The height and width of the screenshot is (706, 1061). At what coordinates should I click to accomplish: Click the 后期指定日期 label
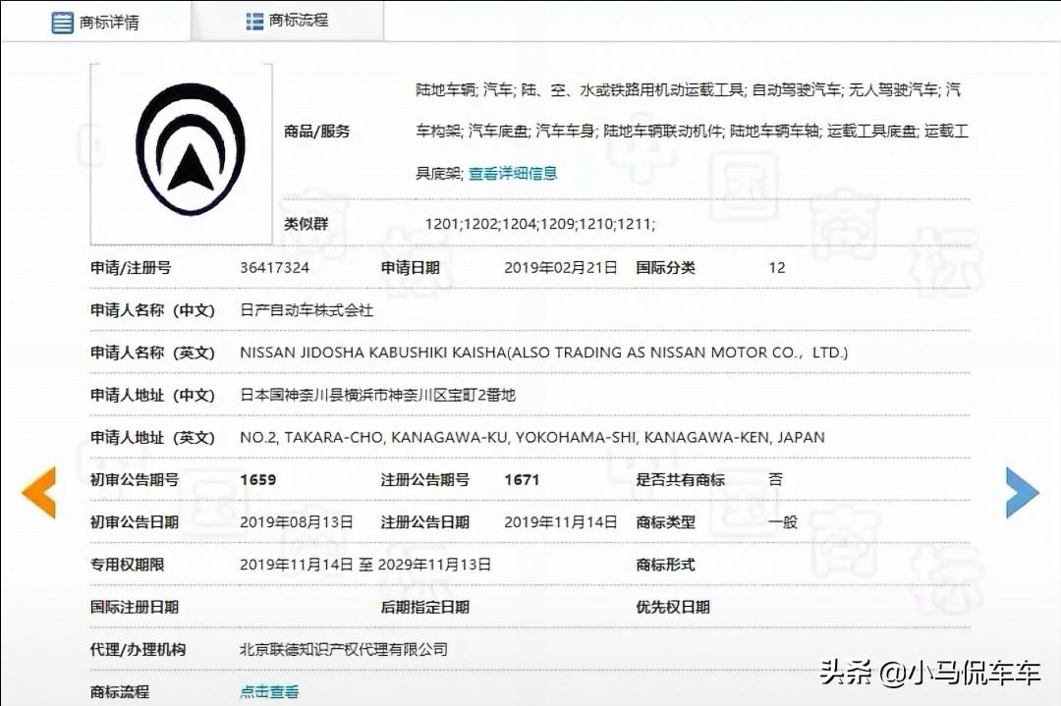(x=425, y=607)
